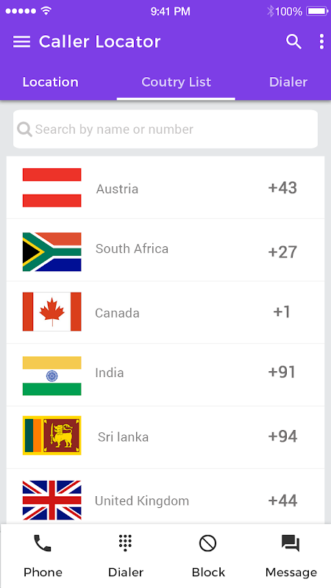Viewport: 331px width, 588px height.
Task: Select the Austria flag thumbnail
Action: [51, 187]
